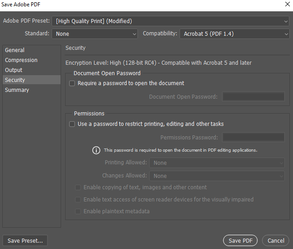293x249 pixels.
Task: Click the info icon beside the password note
Action: point(96,150)
